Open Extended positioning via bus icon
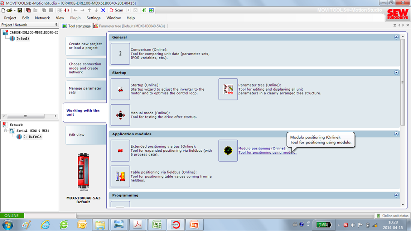This screenshot has height=231, width=411. pos(120,151)
